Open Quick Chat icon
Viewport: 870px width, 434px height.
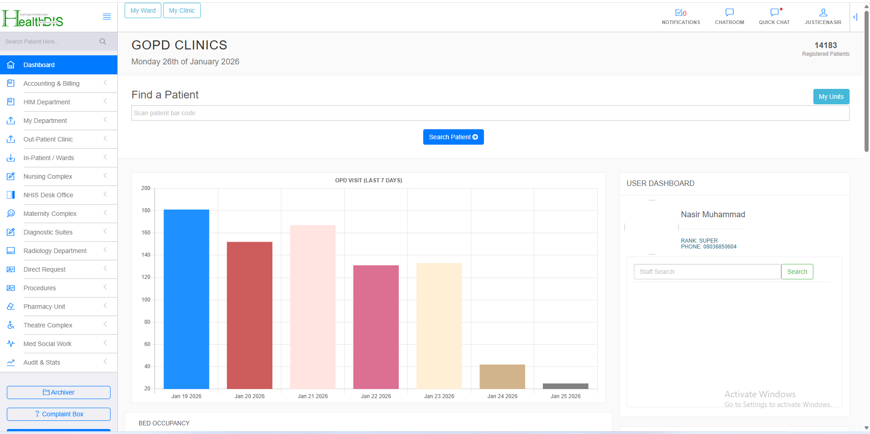coord(774,13)
